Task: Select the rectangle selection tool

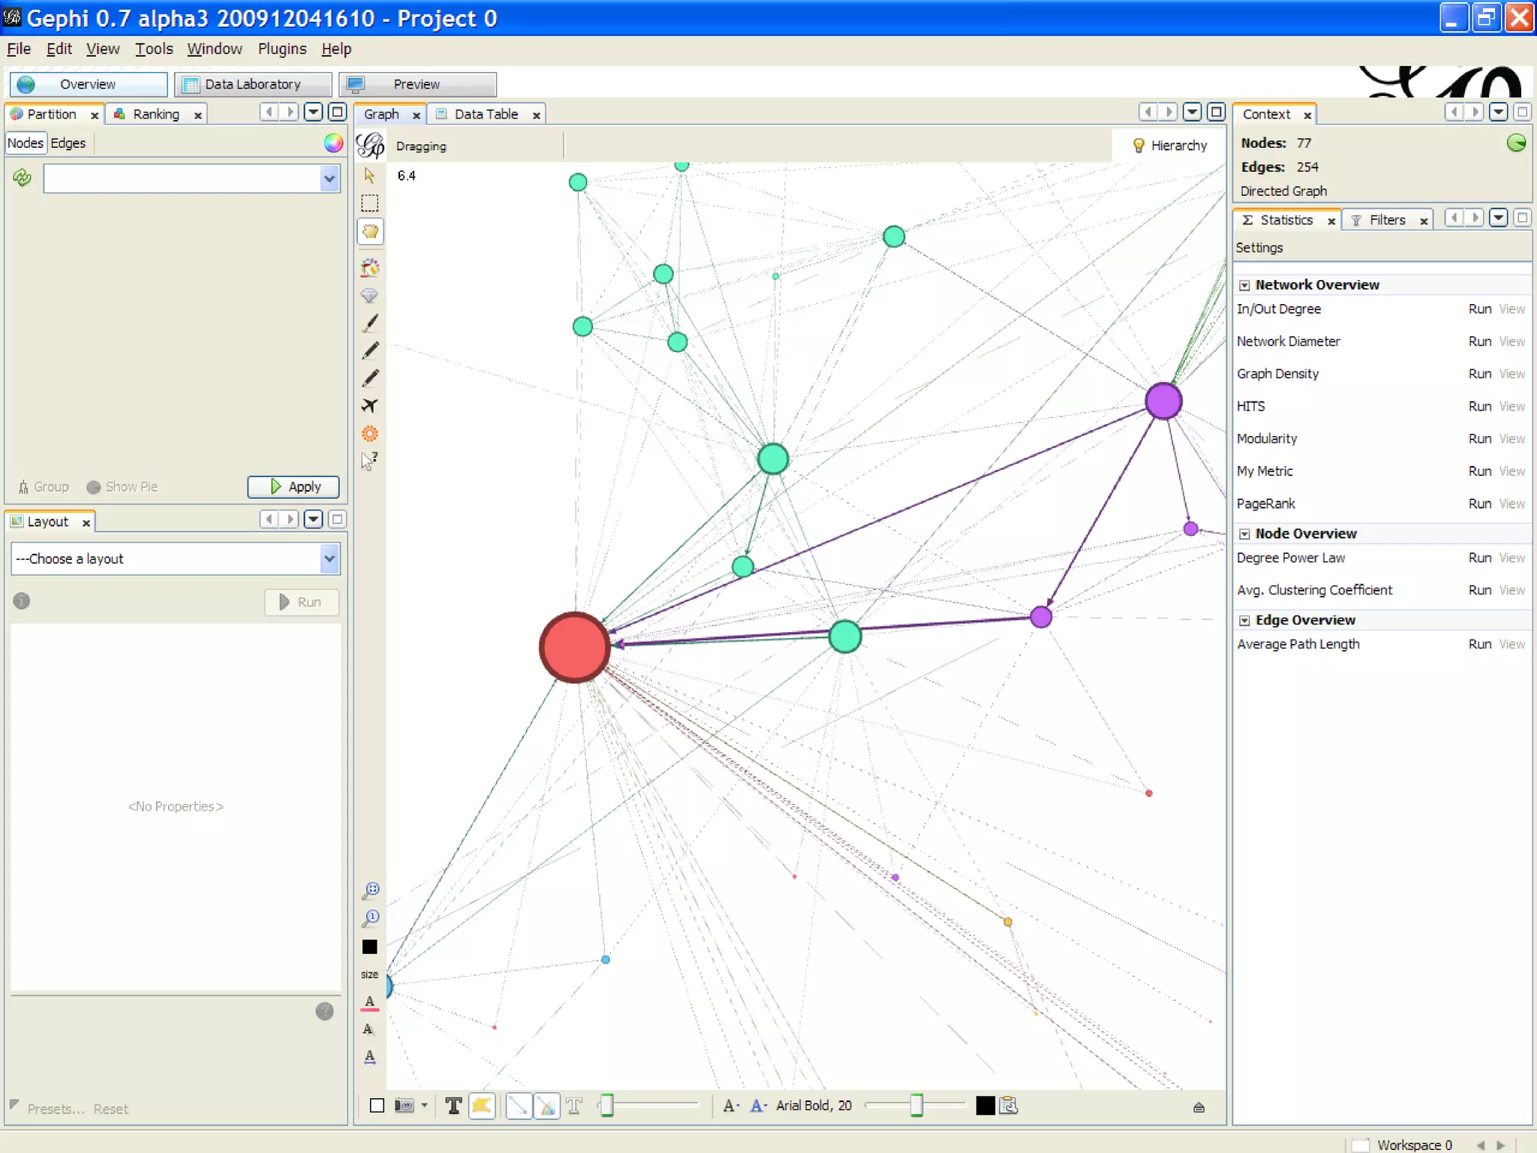Action: coord(369,203)
